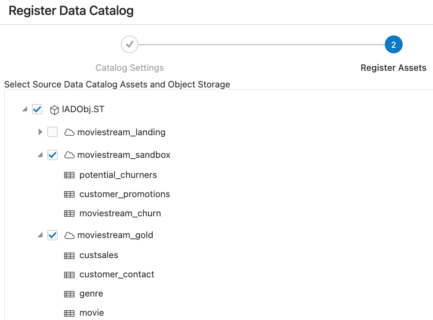
Task: Collapse the moviestream_sandbox tree node
Action: point(40,155)
